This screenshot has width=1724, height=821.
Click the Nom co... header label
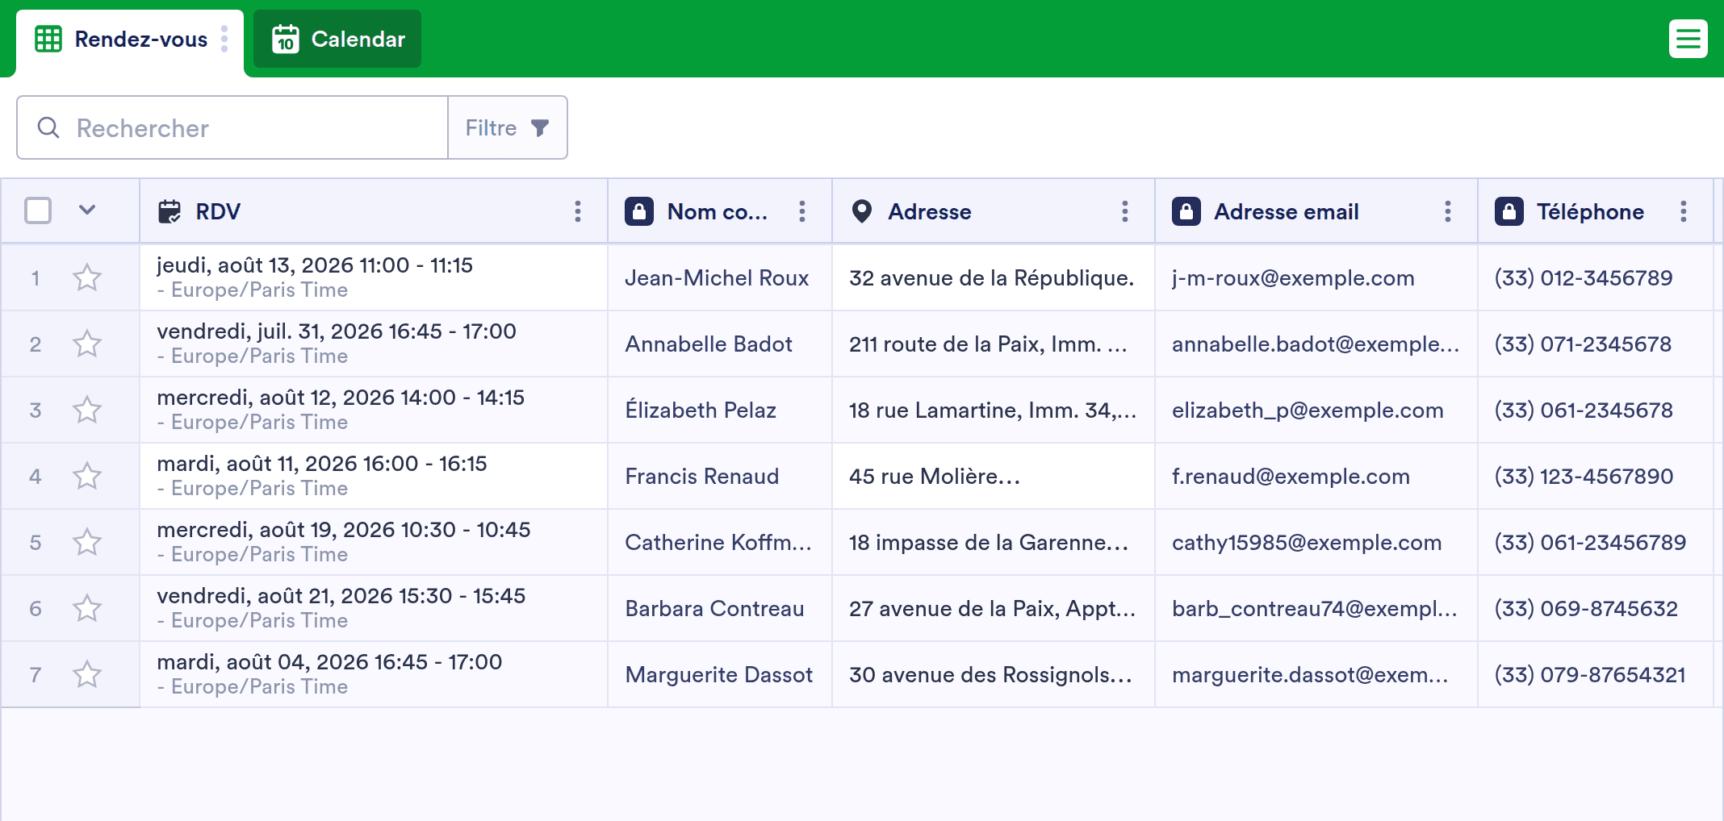tap(718, 211)
